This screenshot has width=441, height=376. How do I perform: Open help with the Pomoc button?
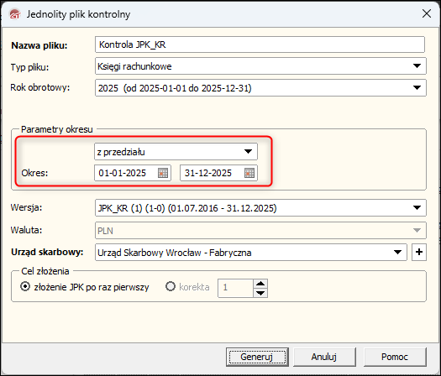[x=395, y=357]
